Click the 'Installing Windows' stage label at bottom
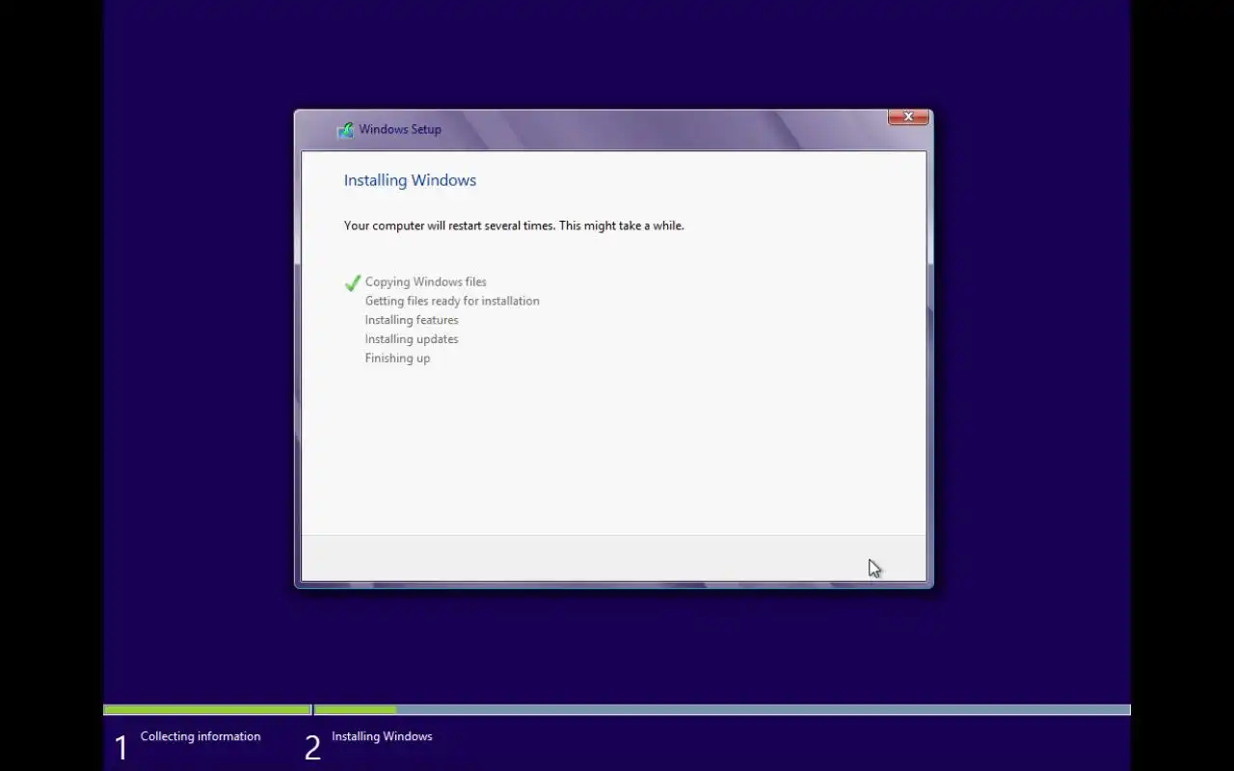 click(382, 736)
